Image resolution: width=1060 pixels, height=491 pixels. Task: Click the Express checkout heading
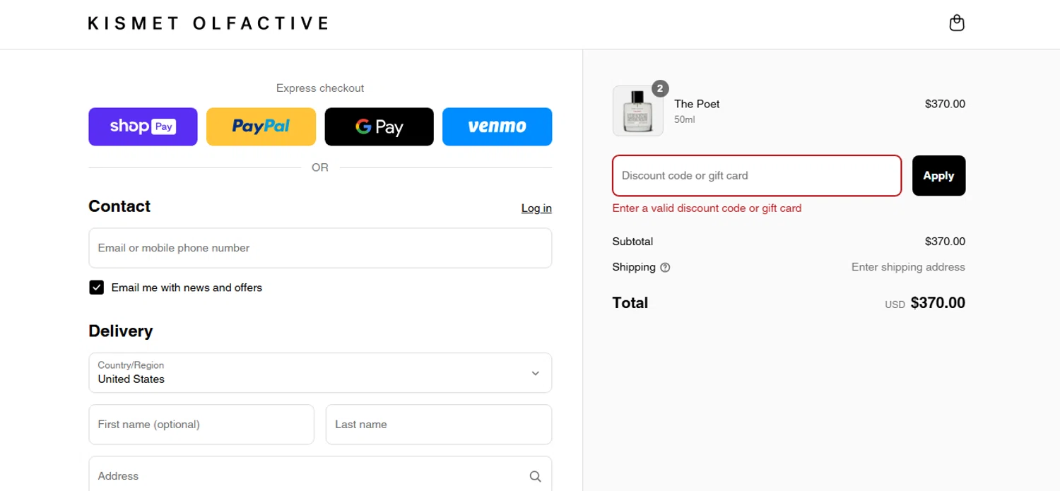coord(320,88)
